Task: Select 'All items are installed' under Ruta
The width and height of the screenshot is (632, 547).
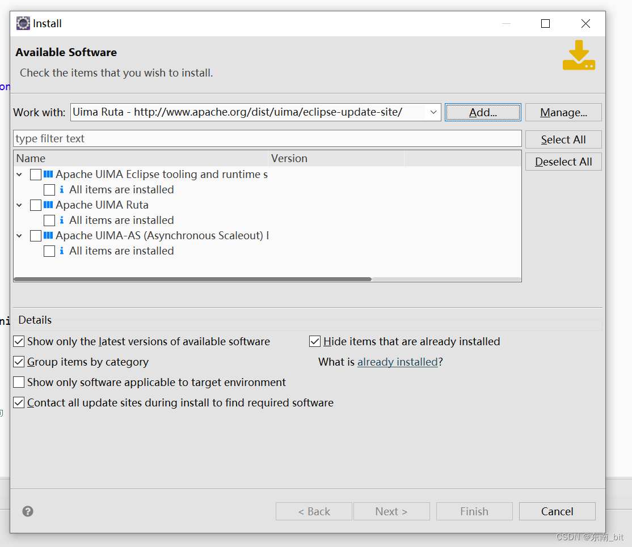Action: [121, 220]
